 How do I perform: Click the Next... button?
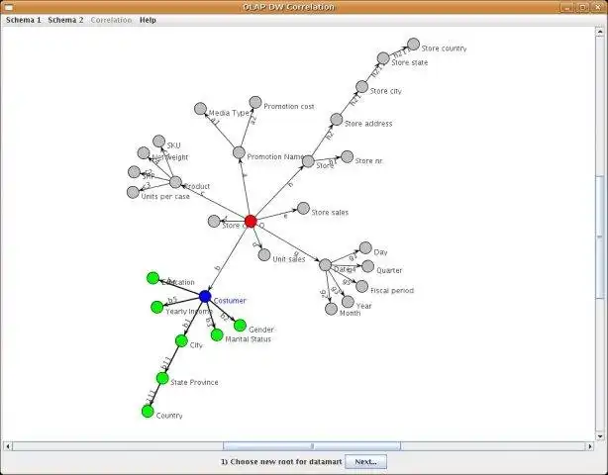coord(365,462)
